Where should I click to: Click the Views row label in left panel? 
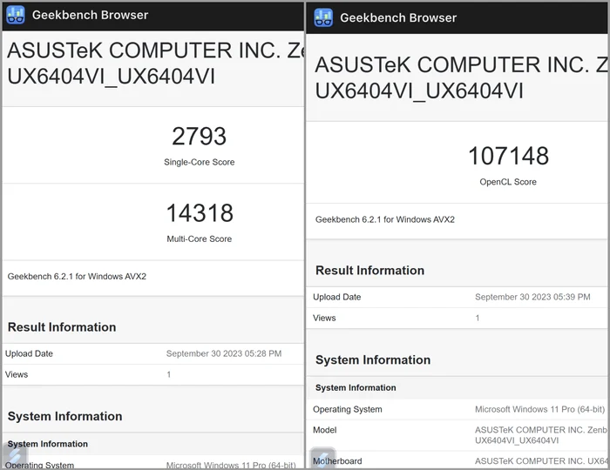click(x=17, y=374)
